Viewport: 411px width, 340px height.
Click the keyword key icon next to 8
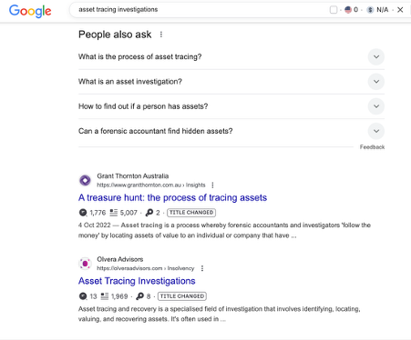139,296
